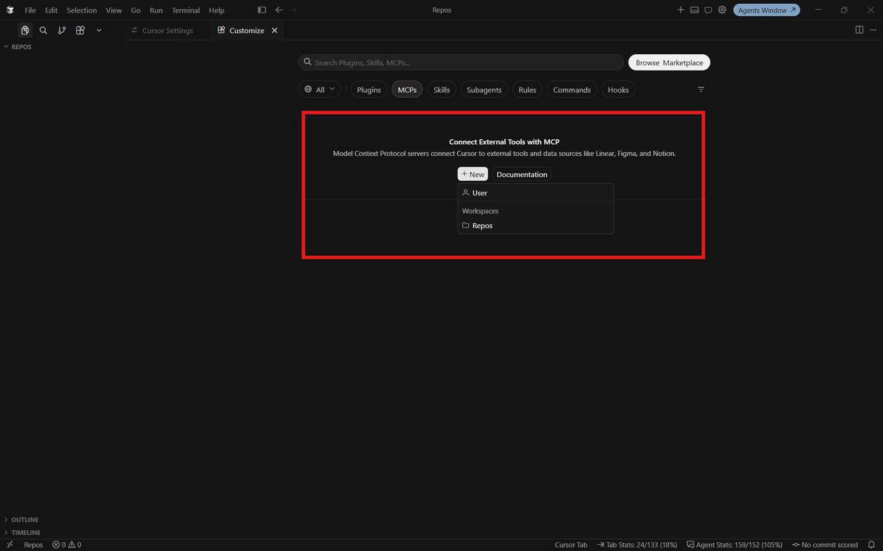The width and height of the screenshot is (883, 551).
Task: Toggle the Skills filter chip
Action: pos(442,90)
